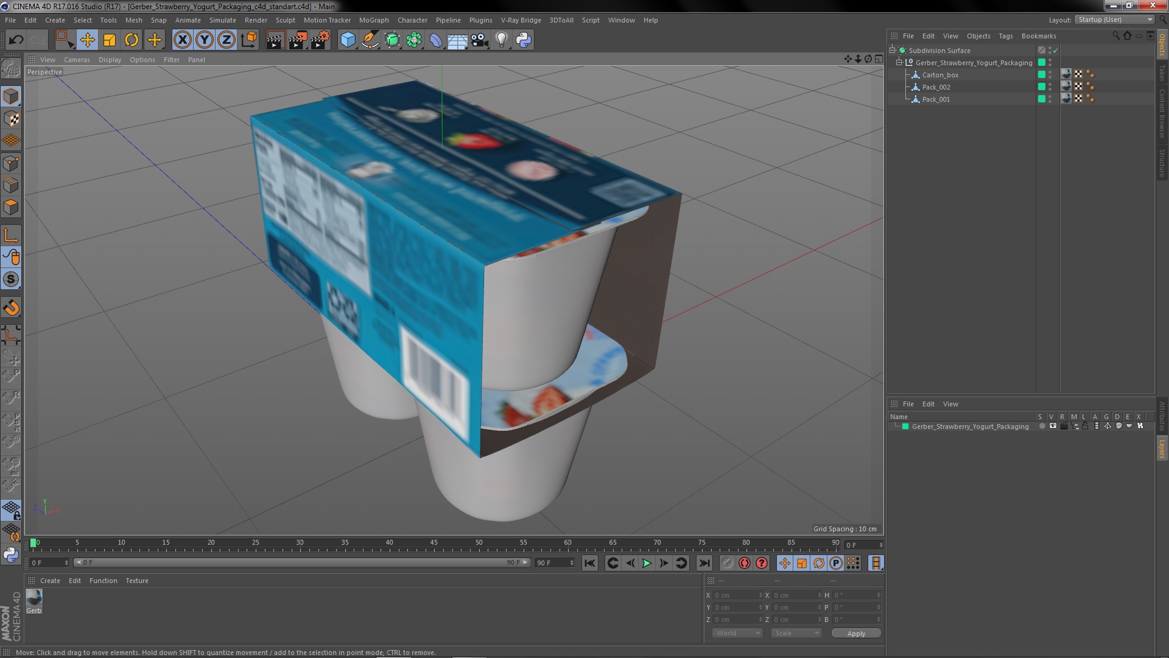Toggle Subdivision Surface enable checkmark
Screen dimensions: 1169x658
[x=1056, y=51]
